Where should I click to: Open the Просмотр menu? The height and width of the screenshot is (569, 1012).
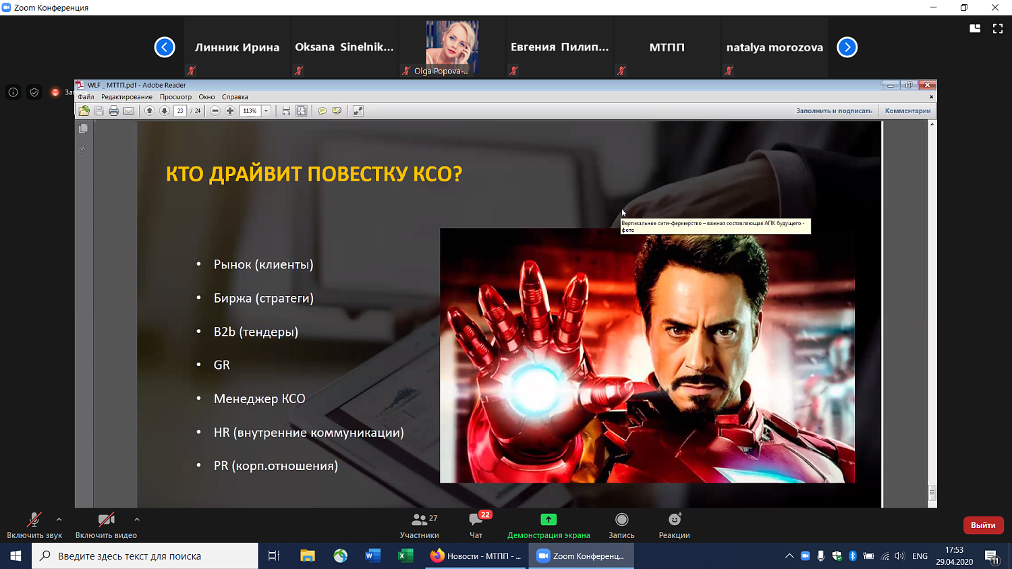coord(175,97)
